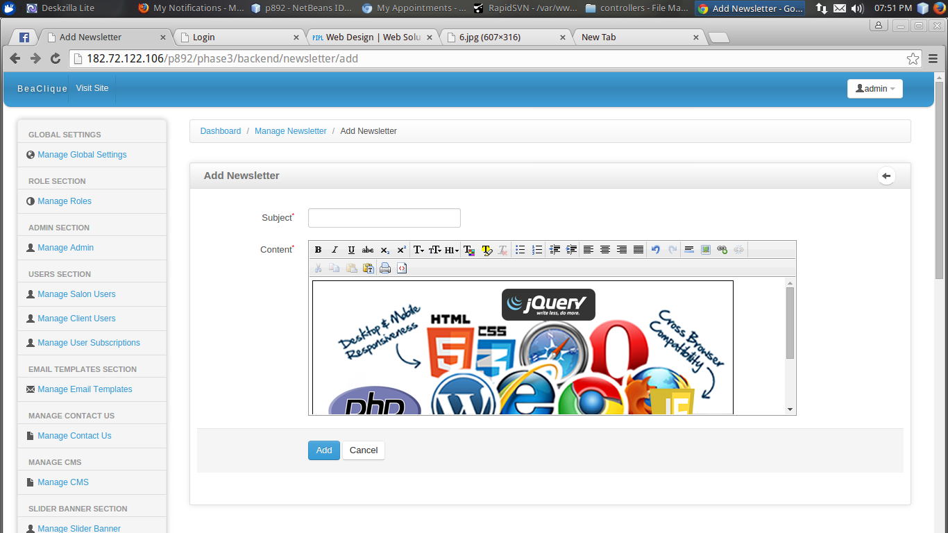Click the redo icon in the editor
948x533 pixels.
coord(672,250)
